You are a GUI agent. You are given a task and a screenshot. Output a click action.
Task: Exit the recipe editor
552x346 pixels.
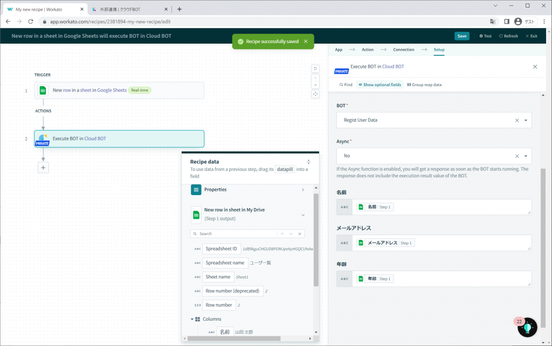point(531,36)
